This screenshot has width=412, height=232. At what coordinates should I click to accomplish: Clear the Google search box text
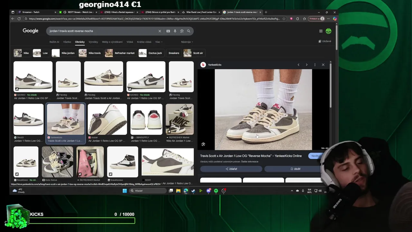[160, 31]
